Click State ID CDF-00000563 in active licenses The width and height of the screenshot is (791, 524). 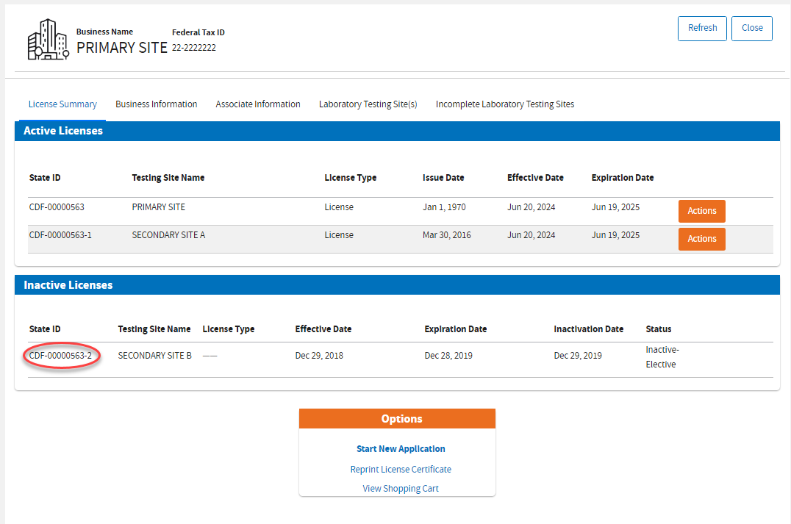coord(57,207)
